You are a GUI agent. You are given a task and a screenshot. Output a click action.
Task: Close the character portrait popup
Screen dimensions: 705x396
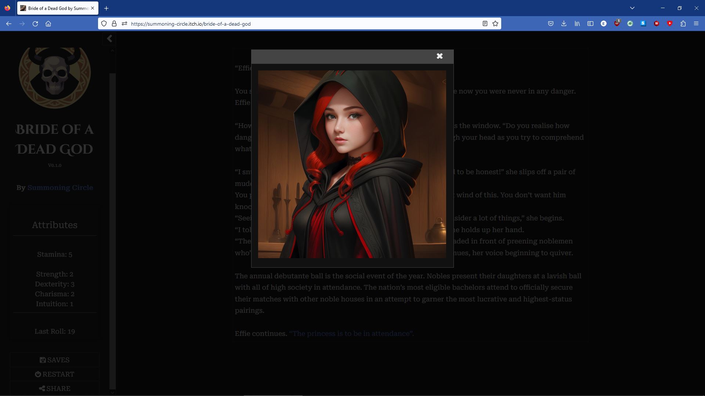pos(440,56)
